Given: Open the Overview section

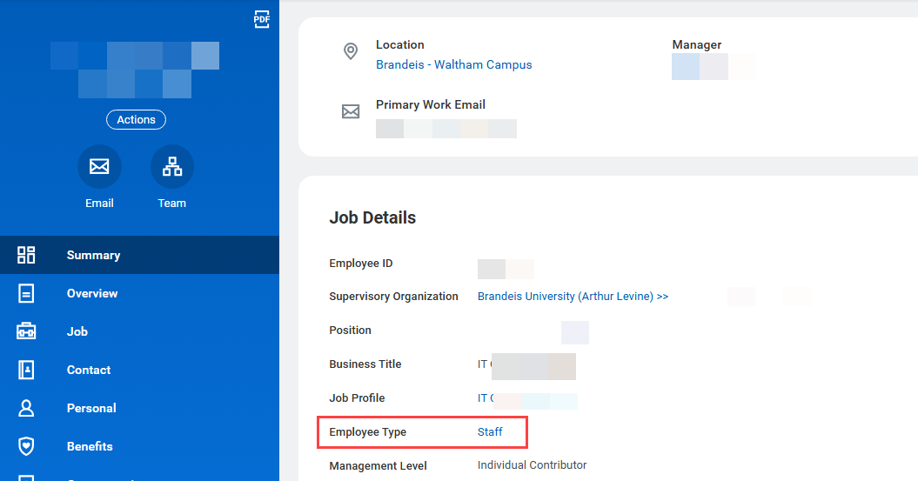Looking at the screenshot, I should pos(139,293).
